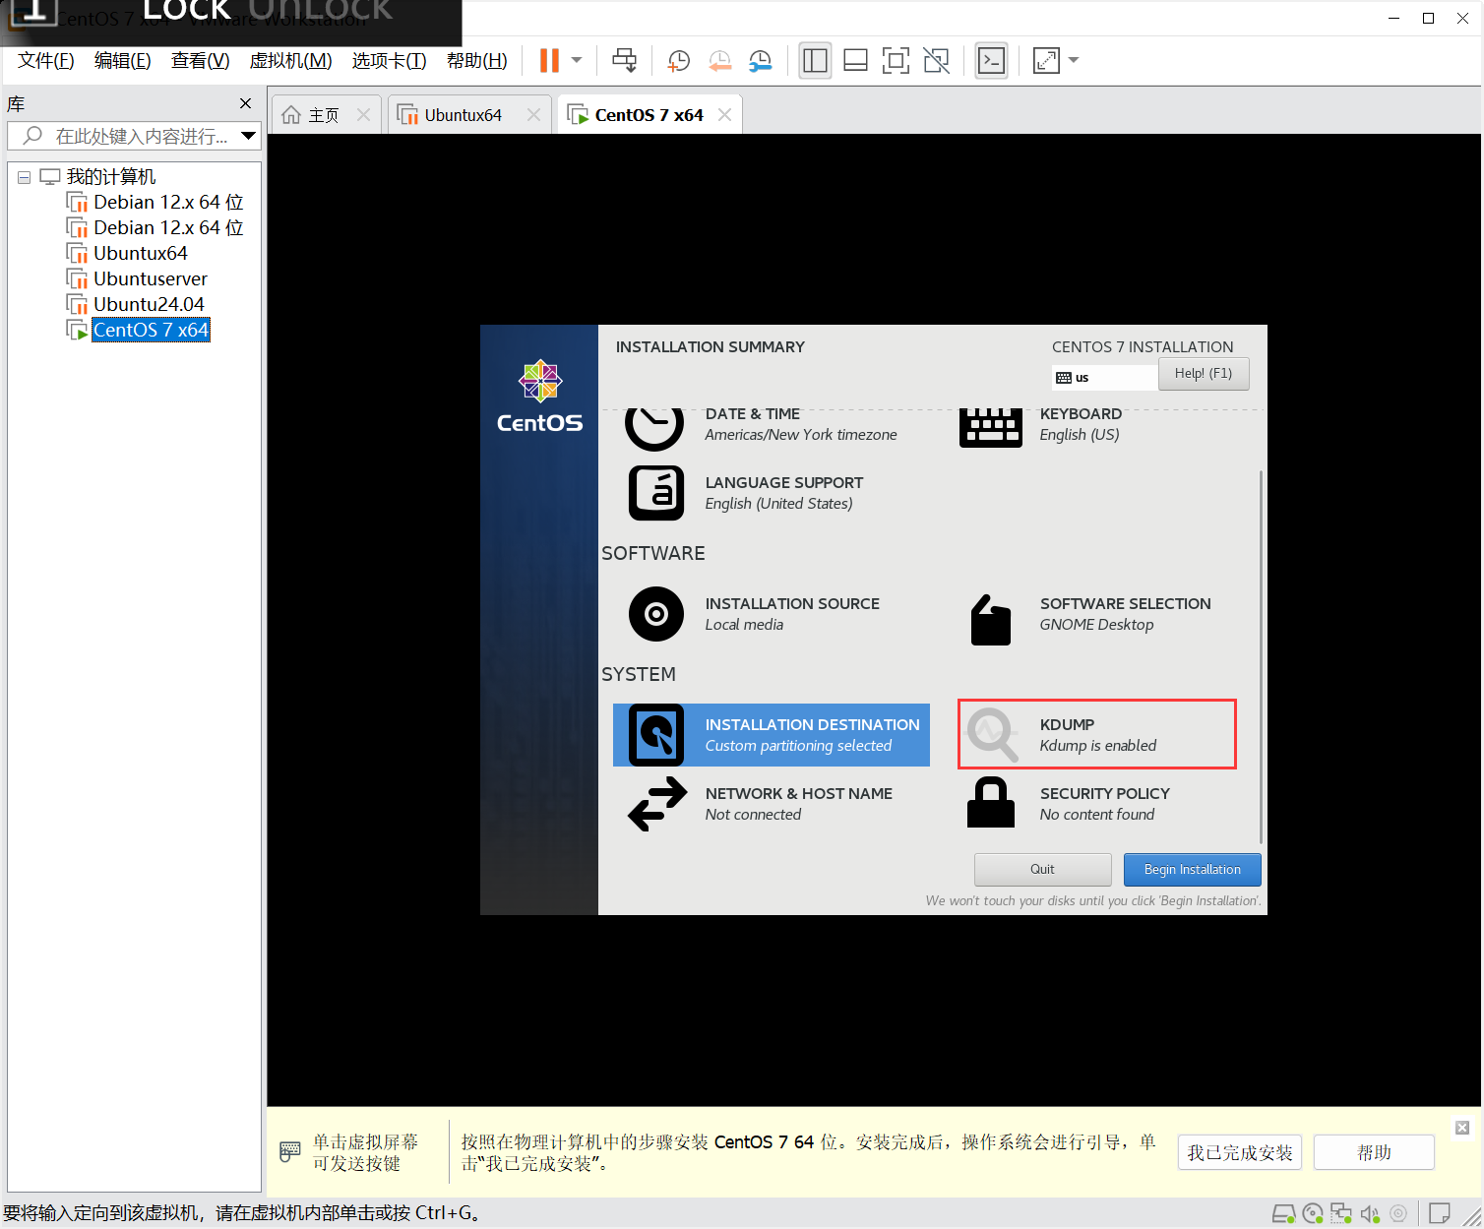
Task: Select the Ubuntux64 VM in library
Action: [126, 253]
